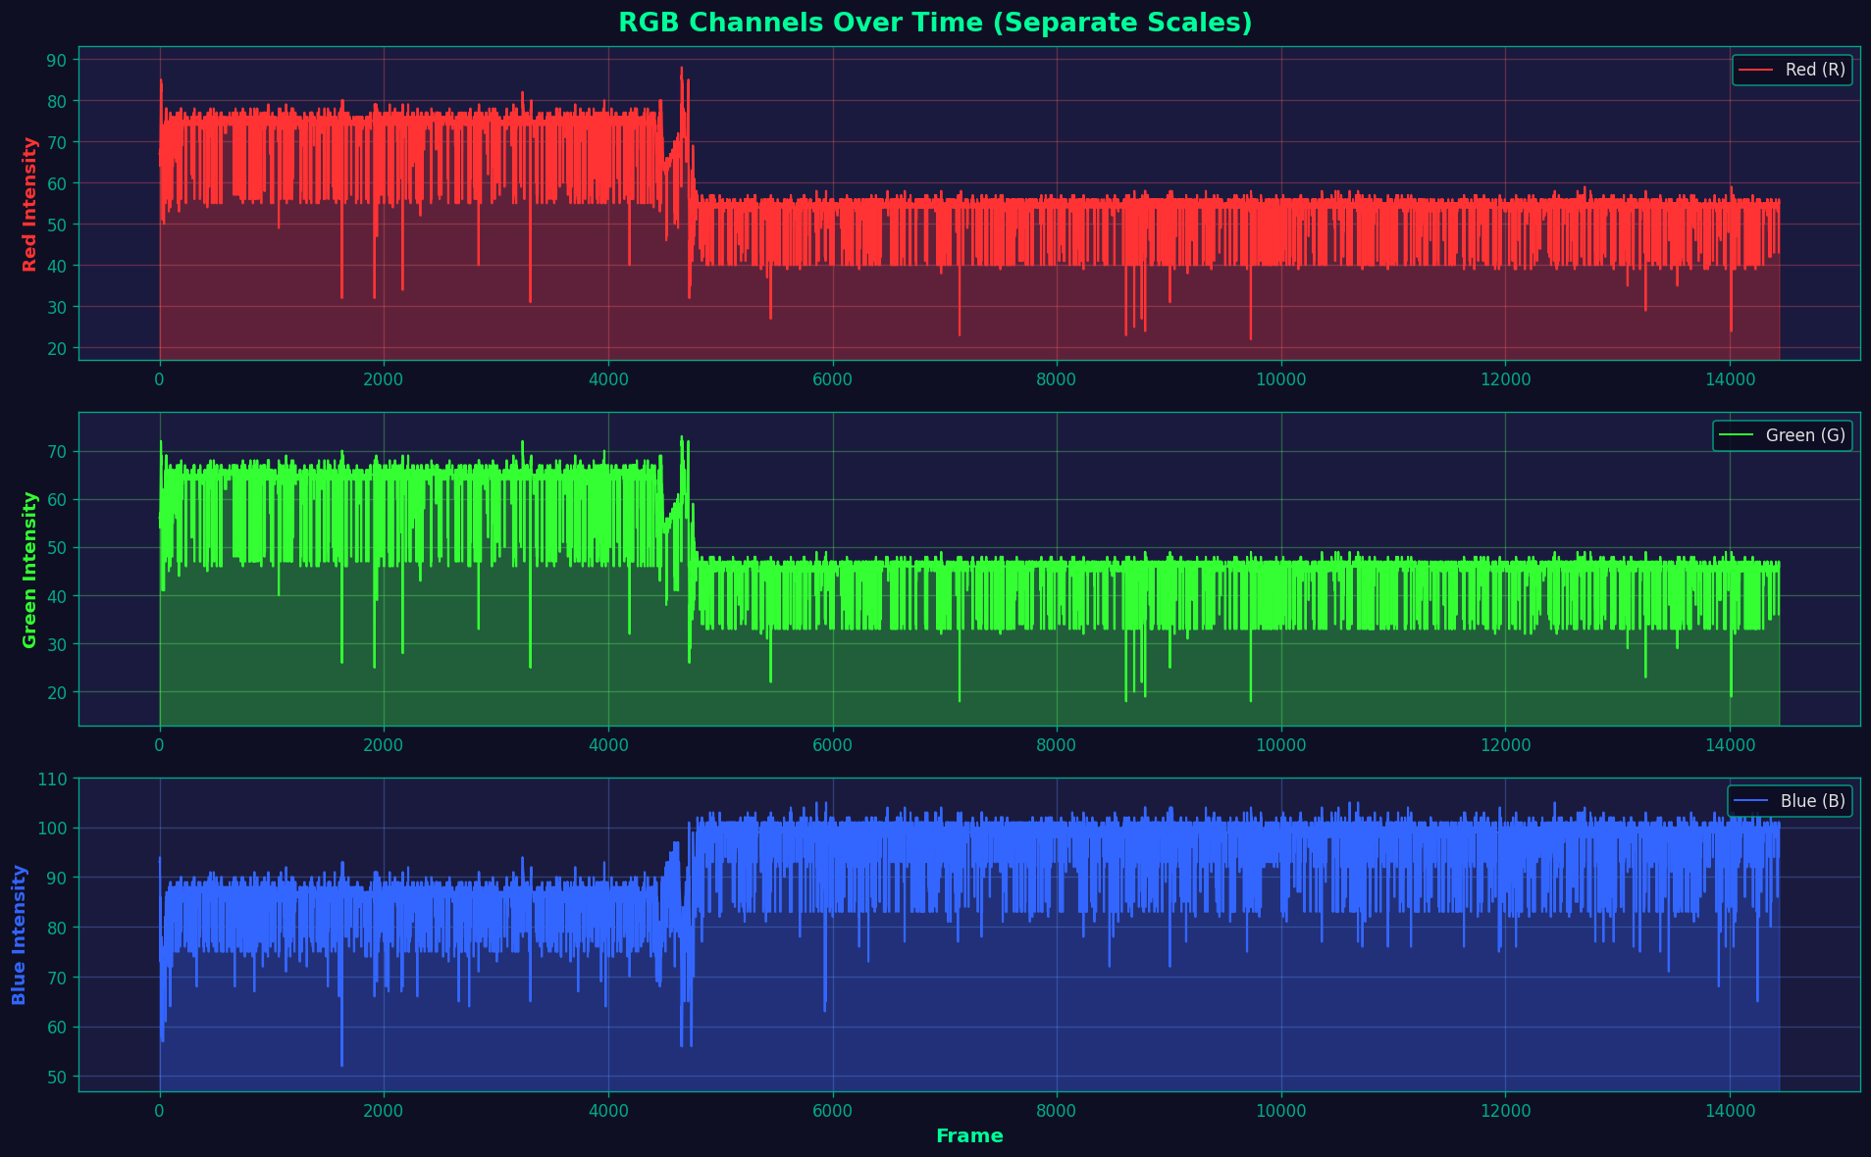Screen dimensions: 1871x1157
Task: Click the 0 frame tick under the green plot
Action: click(x=160, y=745)
